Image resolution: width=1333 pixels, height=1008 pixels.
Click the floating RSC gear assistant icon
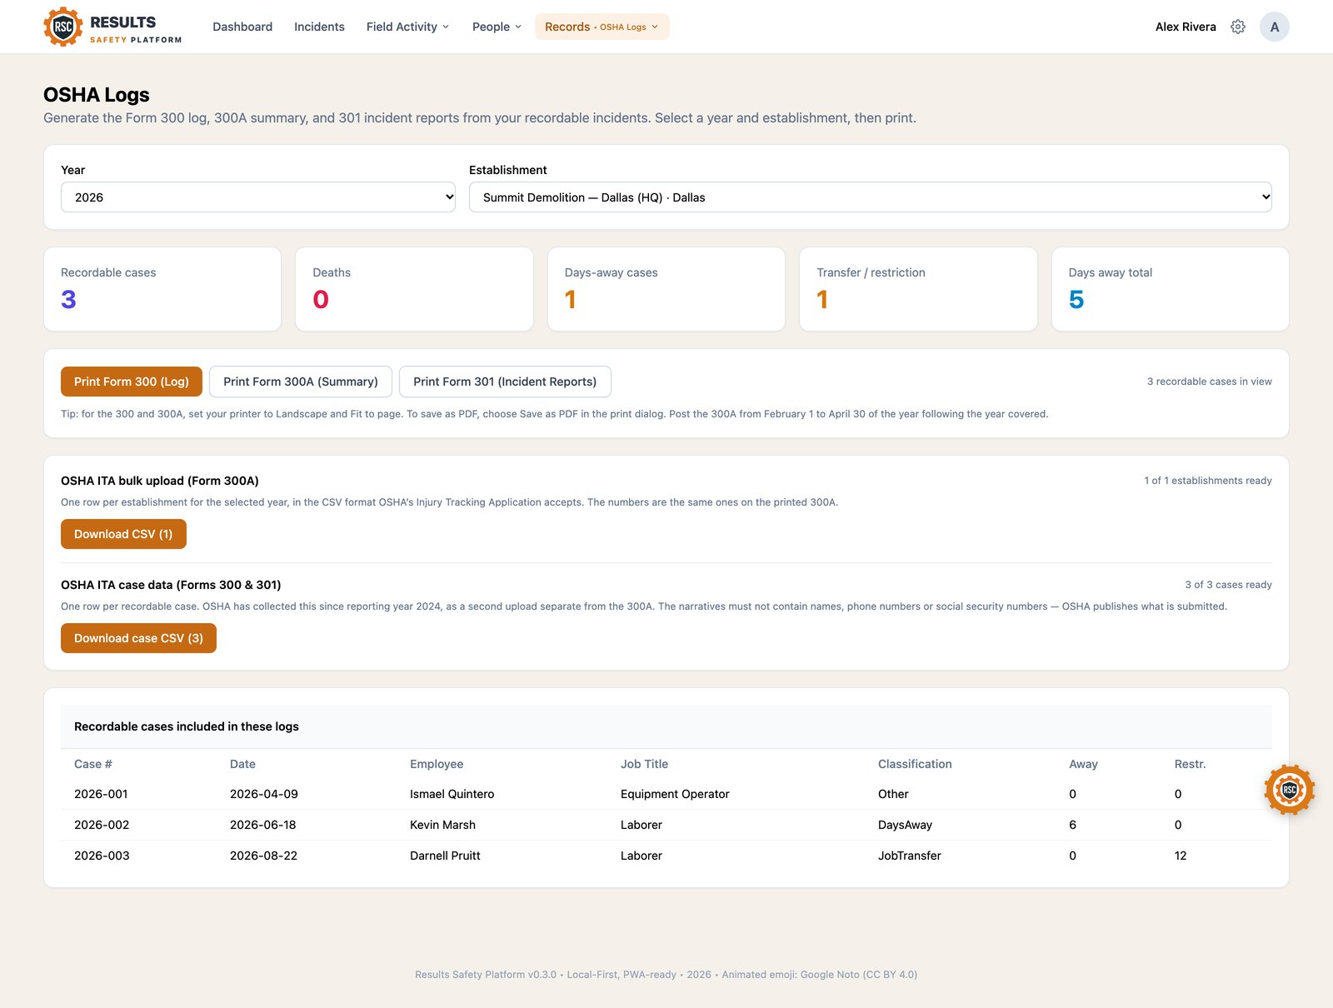pos(1289,789)
